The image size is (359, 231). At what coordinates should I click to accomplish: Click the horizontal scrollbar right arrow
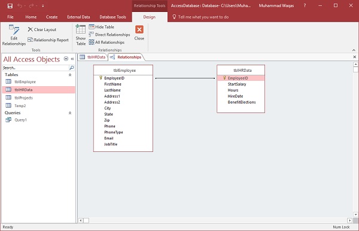point(349,220)
